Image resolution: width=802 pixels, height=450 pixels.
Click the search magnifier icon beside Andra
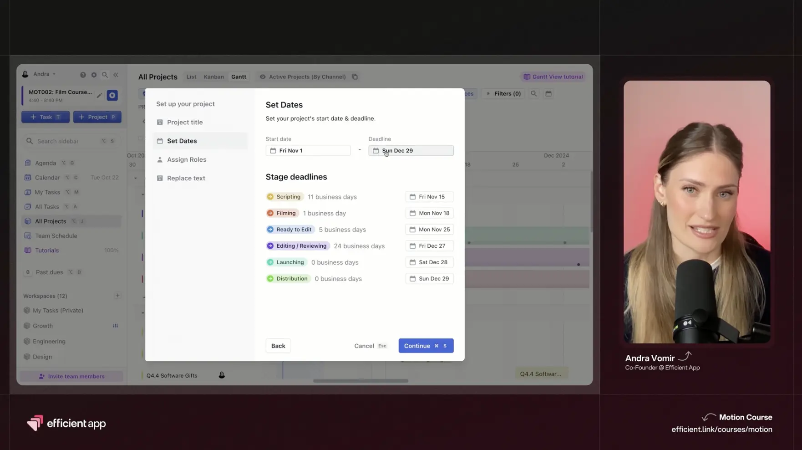coord(105,75)
